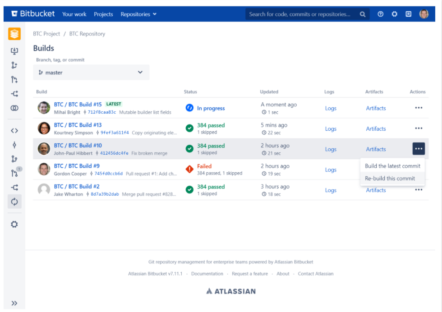Open the Commits sidebar icon

tap(14, 145)
